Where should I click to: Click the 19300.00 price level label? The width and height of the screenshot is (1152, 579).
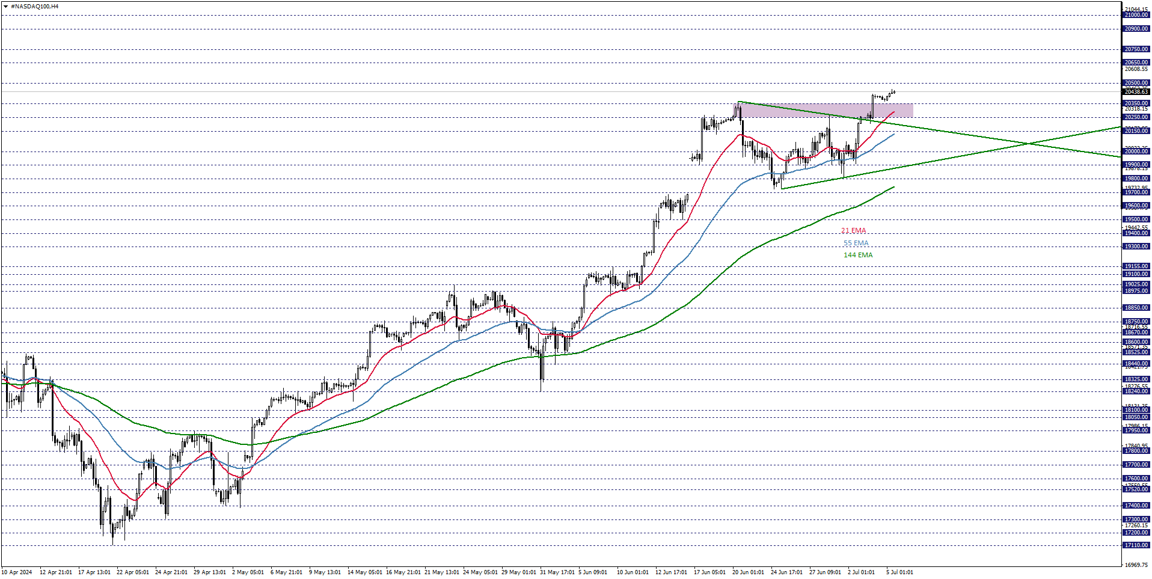(1136, 247)
